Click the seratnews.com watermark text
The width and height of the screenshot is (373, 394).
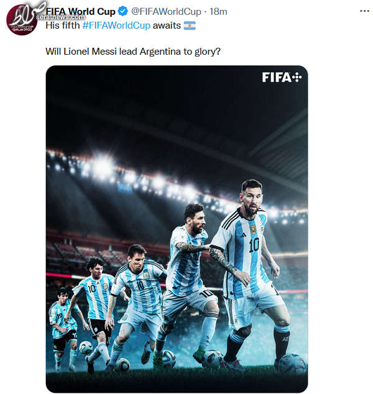(x=60, y=17)
